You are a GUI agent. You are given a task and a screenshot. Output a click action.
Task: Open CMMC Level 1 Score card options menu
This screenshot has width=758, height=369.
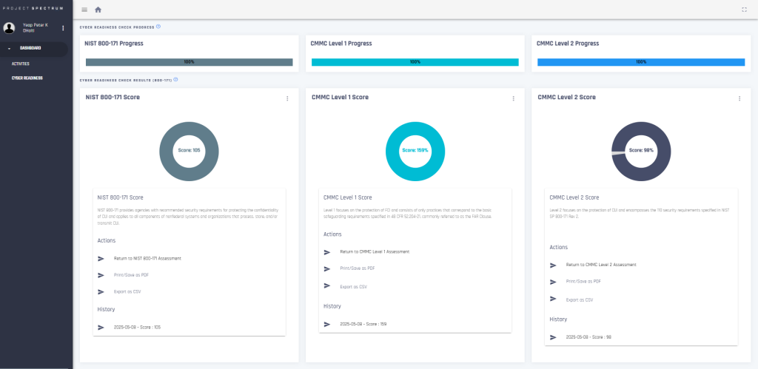pyautogui.click(x=513, y=98)
